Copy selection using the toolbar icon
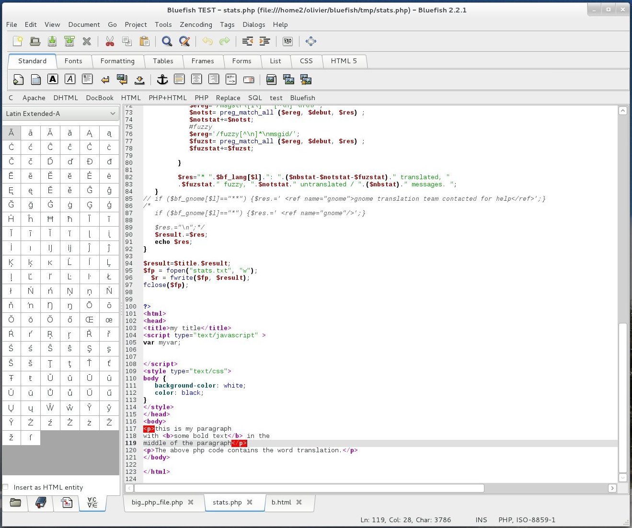 coord(127,41)
